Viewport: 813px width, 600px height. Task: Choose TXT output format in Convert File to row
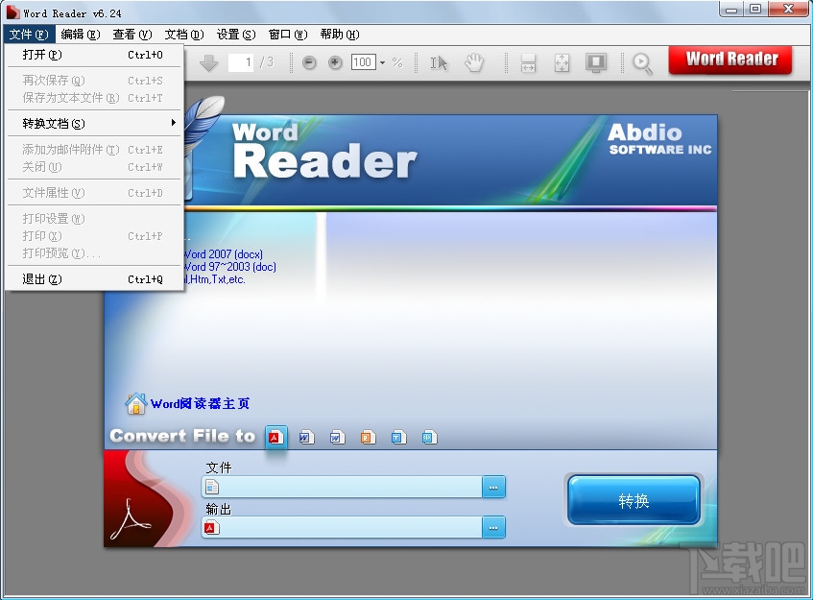click(398, 437)
